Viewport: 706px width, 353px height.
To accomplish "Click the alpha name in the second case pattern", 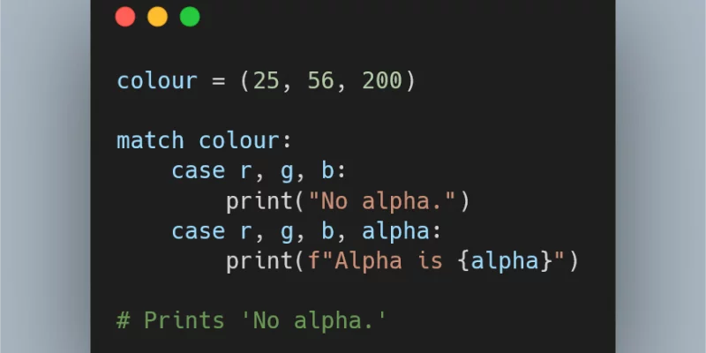I will tap(395, 231).
